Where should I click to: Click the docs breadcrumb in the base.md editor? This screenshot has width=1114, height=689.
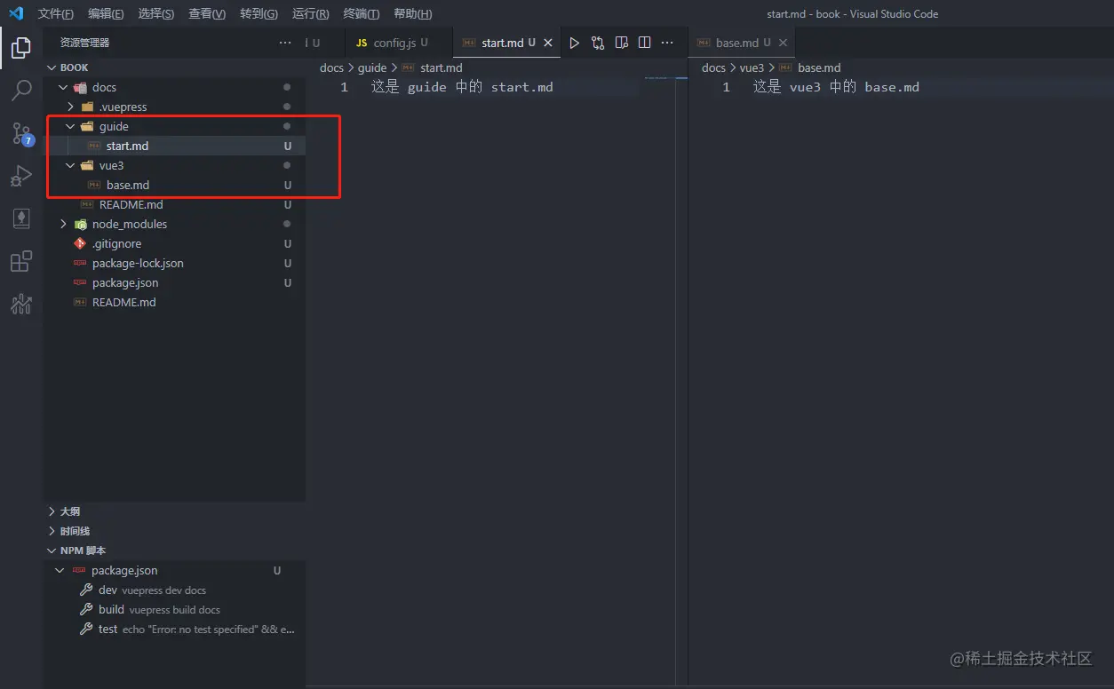tap(713, 67)
